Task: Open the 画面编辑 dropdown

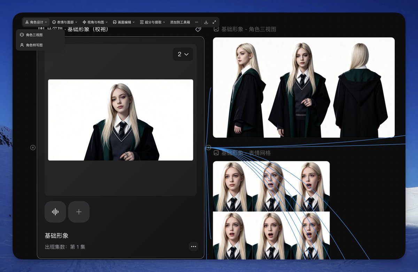Action: click(x=124, y=22)
